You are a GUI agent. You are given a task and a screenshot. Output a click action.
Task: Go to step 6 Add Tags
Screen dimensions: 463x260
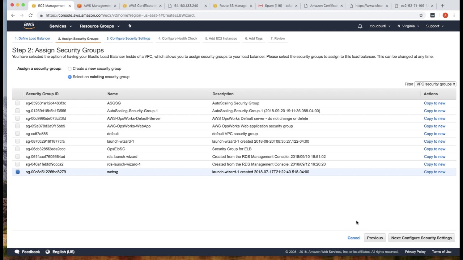click(254, 38)
